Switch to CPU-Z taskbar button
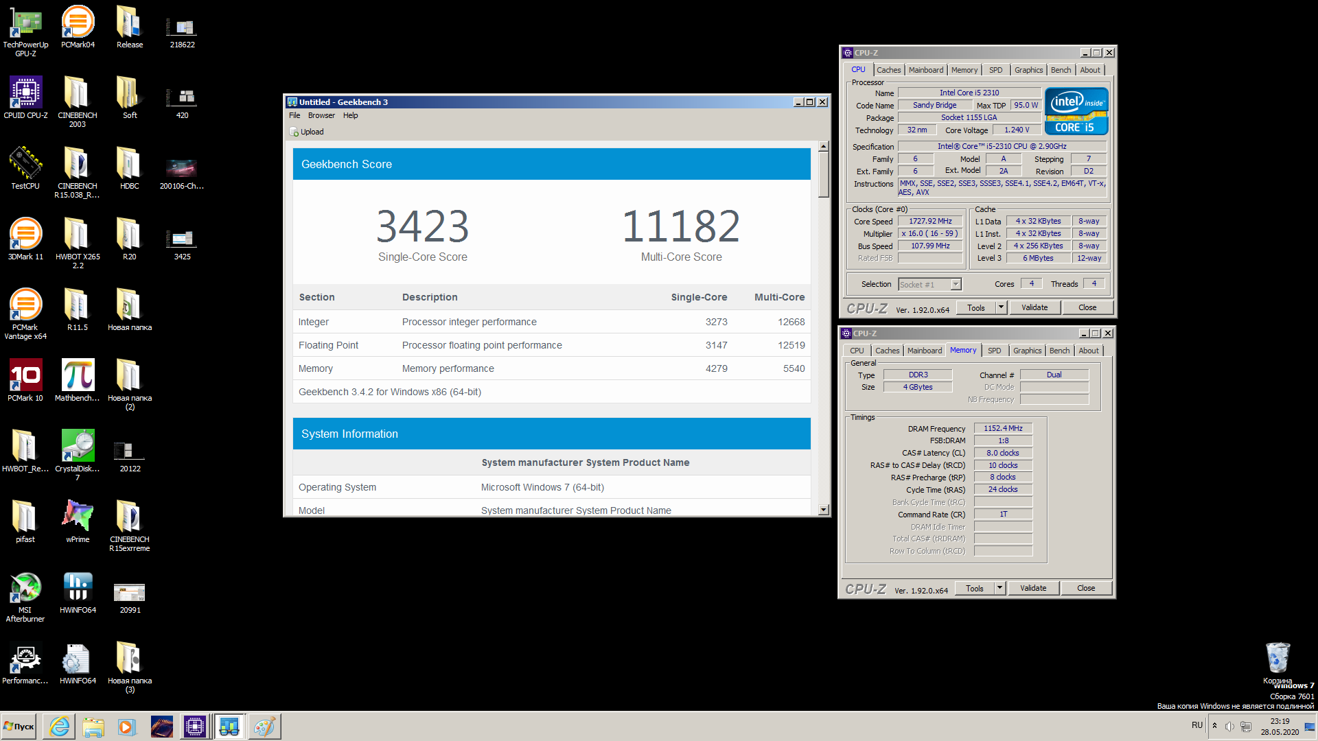This screenshot has height=741, width=1318. 195,727
